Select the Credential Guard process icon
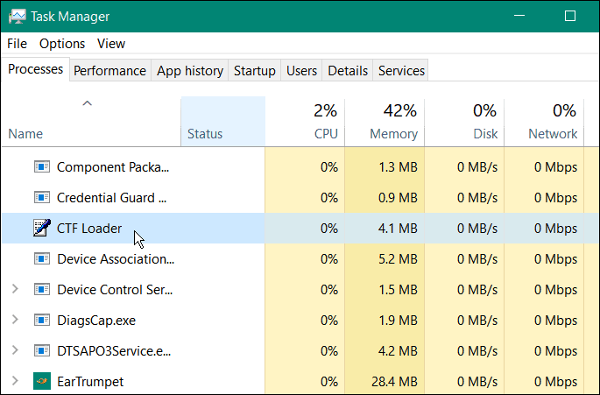Image resolution: width=600 pixels, height=395 pixels. pyautogui.click(x=42, y=198)
